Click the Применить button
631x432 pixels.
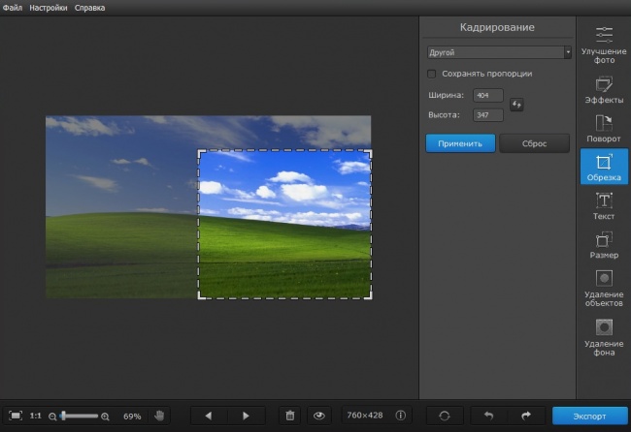click(x=460, y=143)
